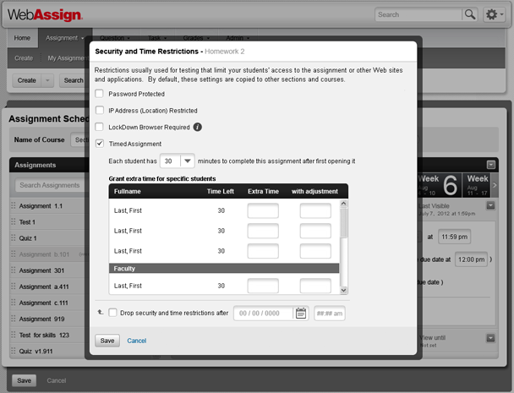Check IP Address (Location) Restricted
The image size is (514, 393).
101,111
